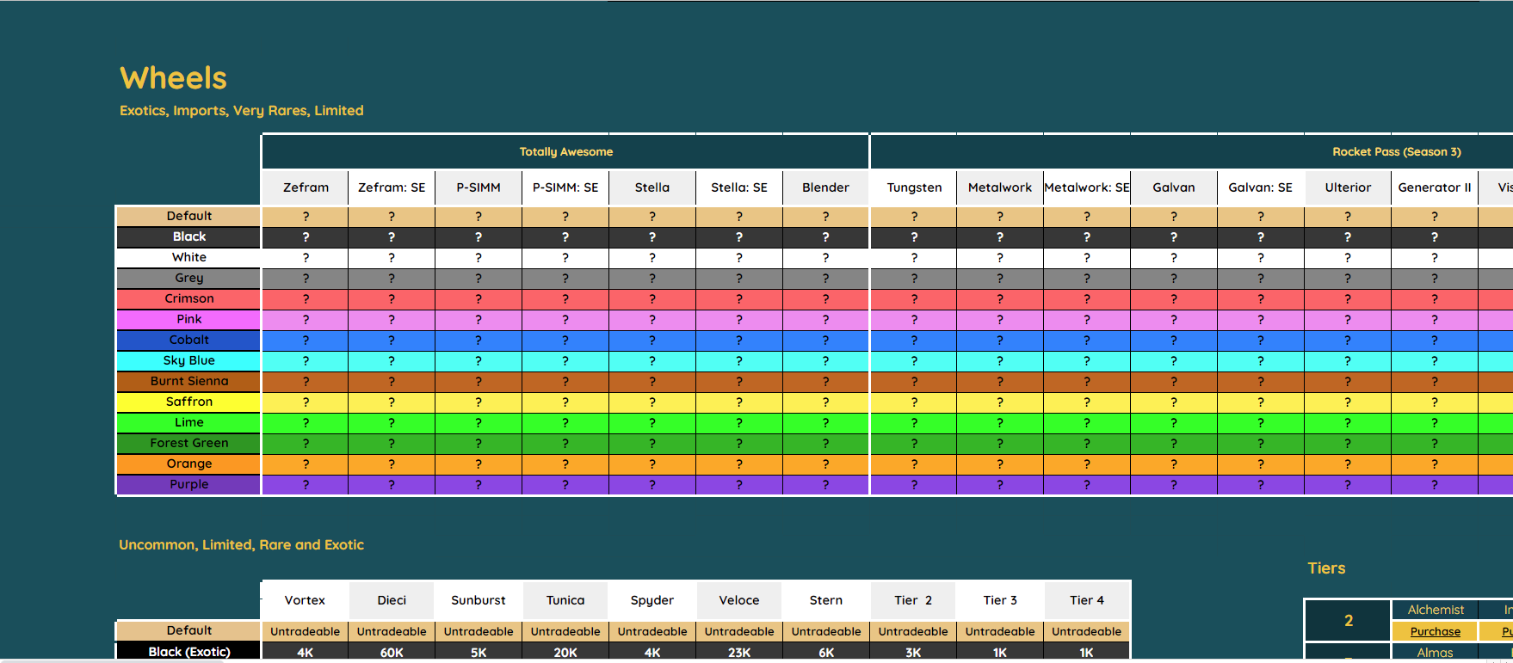Click the Saffron row label
This screenshot has height=663, width=1513.
[x=188, y=402]
